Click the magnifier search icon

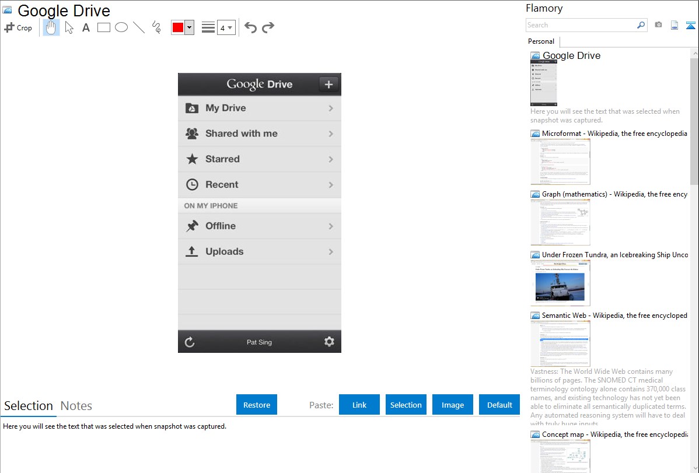[641, 25]
